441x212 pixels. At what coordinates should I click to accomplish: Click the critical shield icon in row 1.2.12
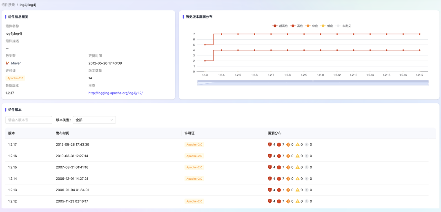point(269,201)
